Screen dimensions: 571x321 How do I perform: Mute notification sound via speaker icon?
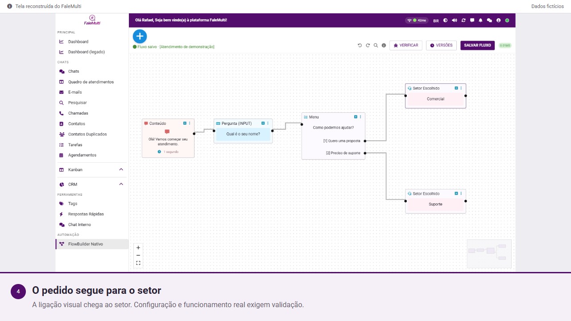click(455, 21)
